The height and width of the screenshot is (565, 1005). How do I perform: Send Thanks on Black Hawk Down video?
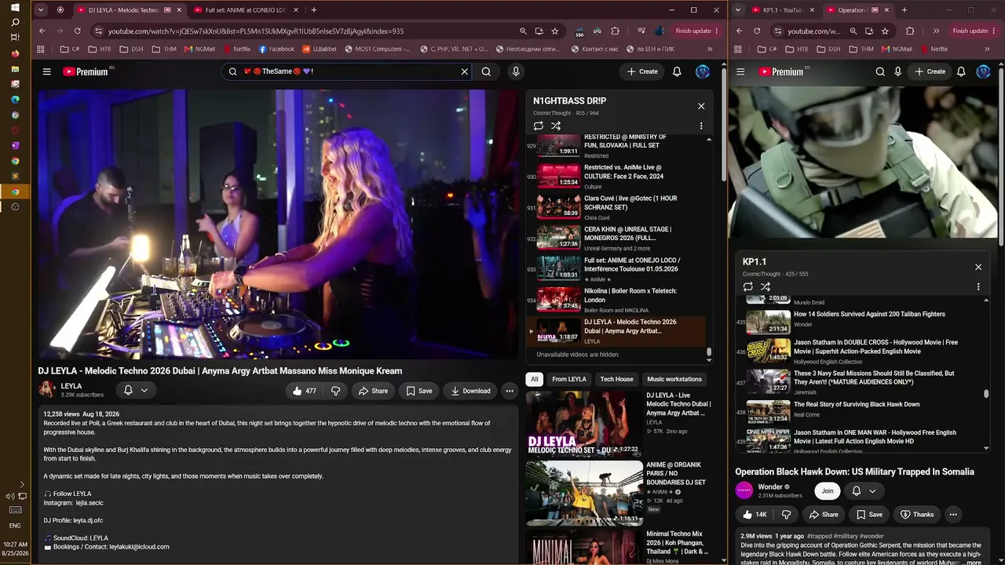(x=916, y=515)
